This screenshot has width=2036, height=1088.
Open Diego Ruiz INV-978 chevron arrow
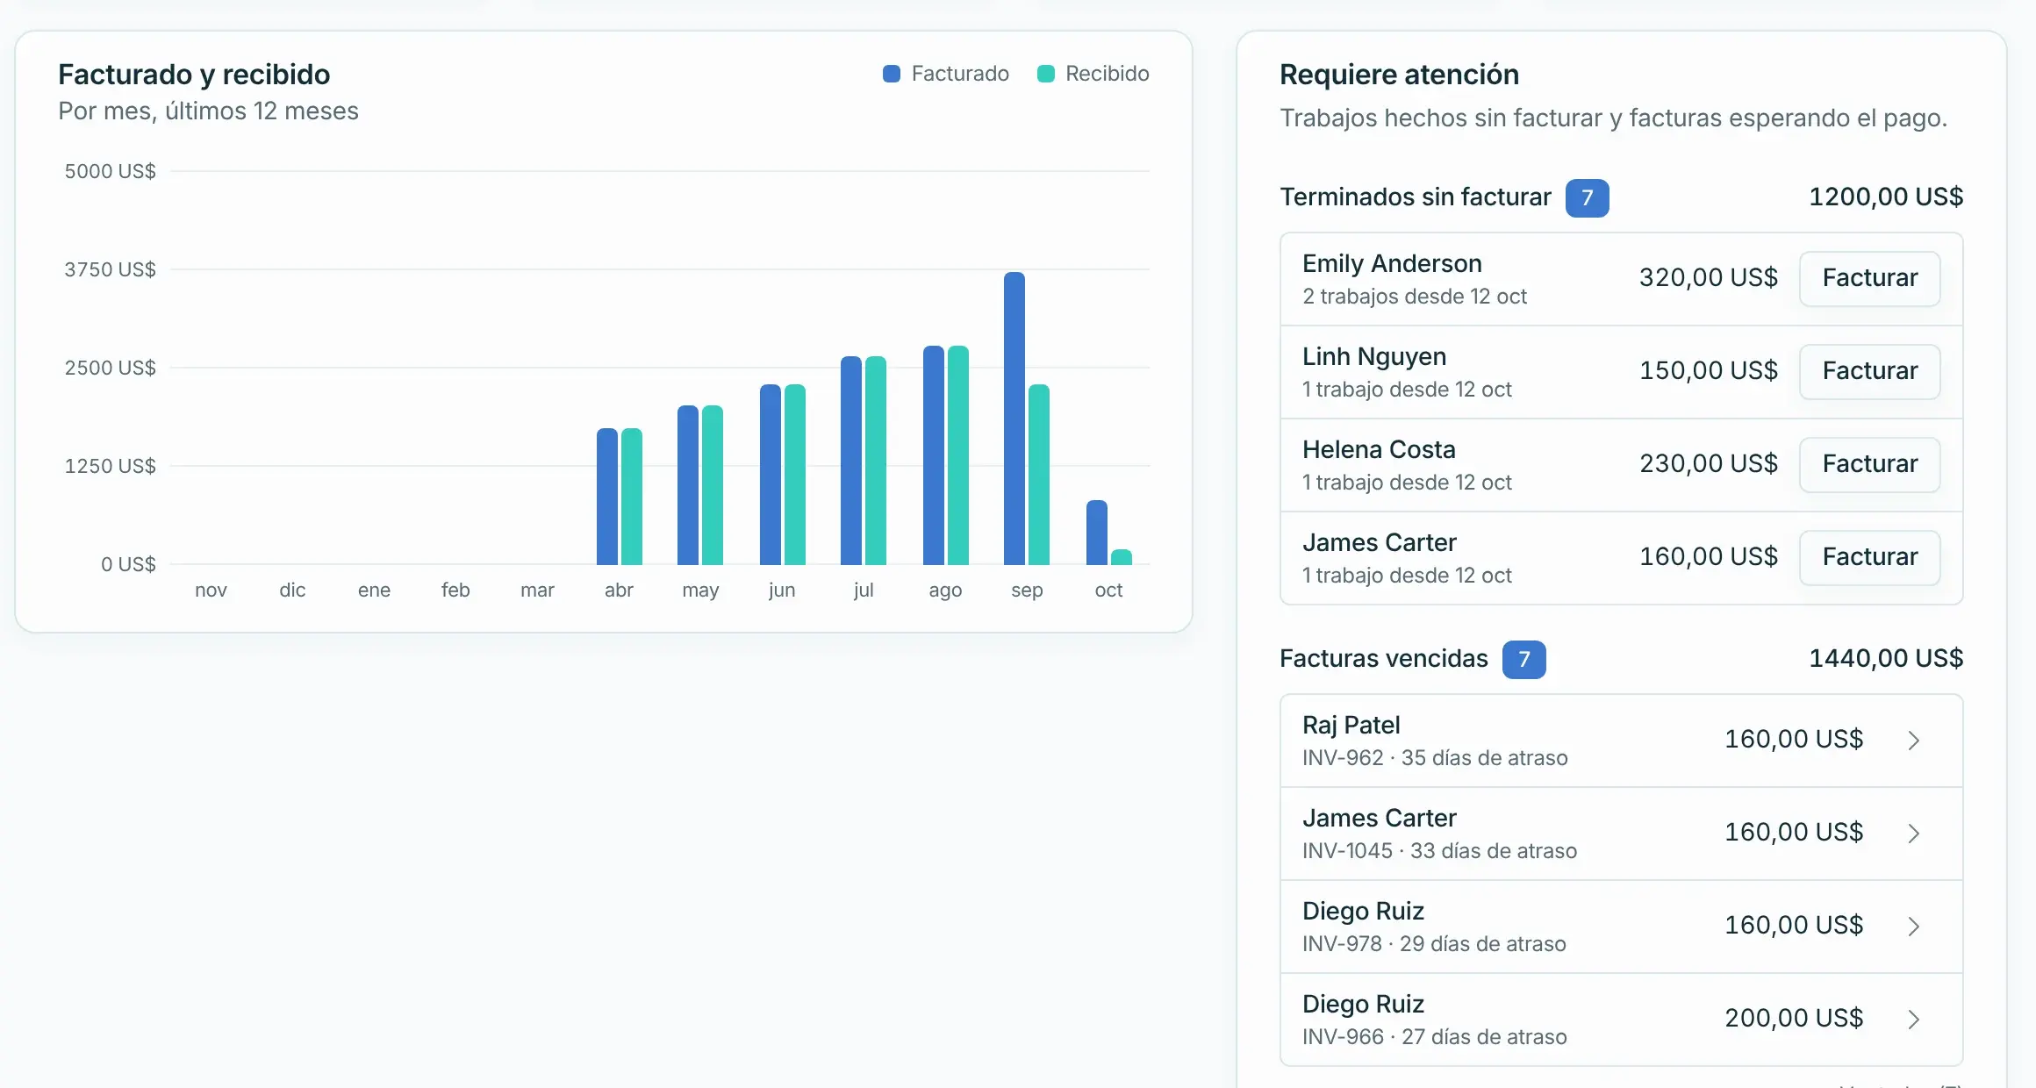click(x=1914, y=927)
